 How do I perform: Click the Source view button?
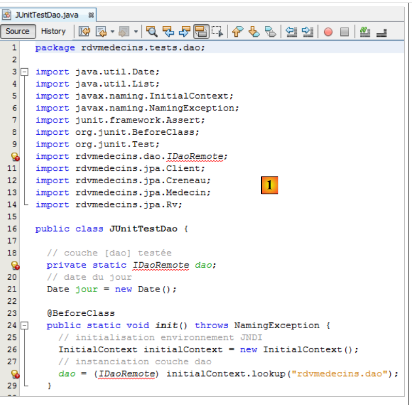pos(18,31)
